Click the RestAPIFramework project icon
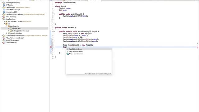 coord(4,40)
